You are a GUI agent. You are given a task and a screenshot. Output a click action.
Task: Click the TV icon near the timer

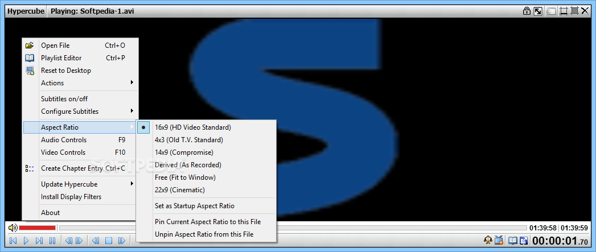pos(499,240)
